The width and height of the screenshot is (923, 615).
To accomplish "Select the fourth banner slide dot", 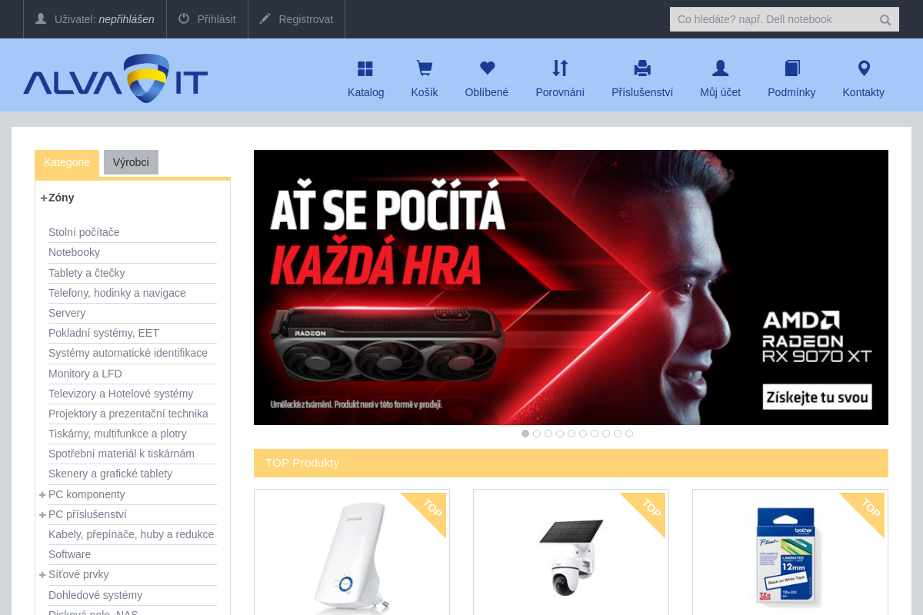I will click(560, 434).
